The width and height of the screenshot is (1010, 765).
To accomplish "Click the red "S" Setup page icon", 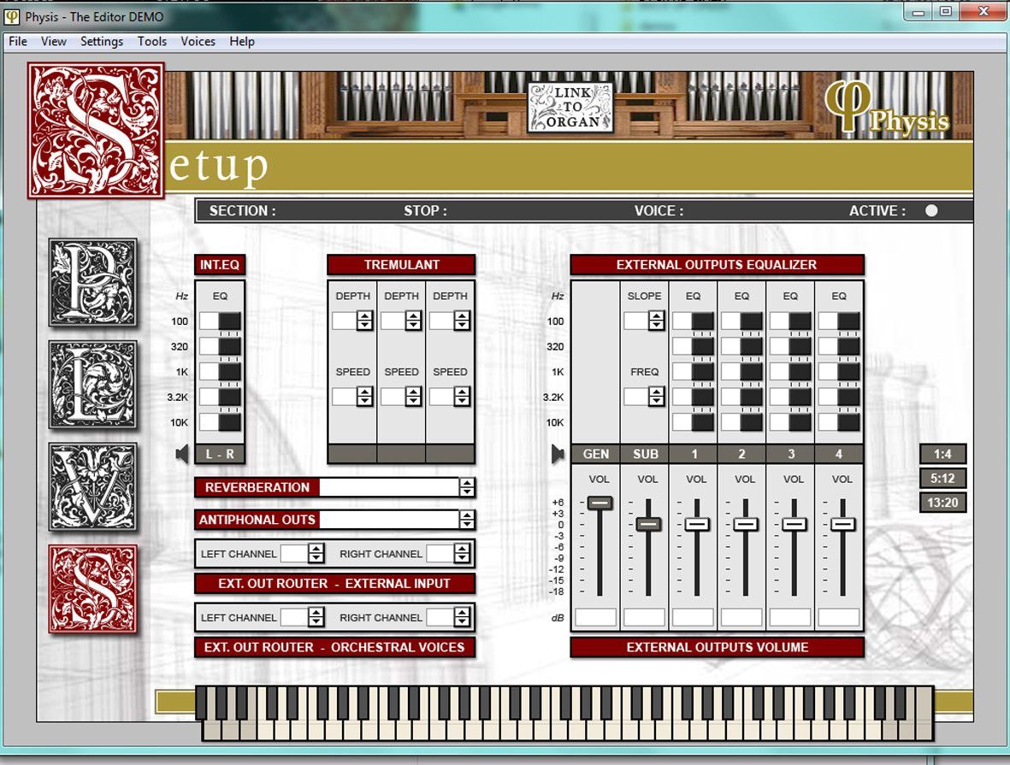I will click(93, 590).
